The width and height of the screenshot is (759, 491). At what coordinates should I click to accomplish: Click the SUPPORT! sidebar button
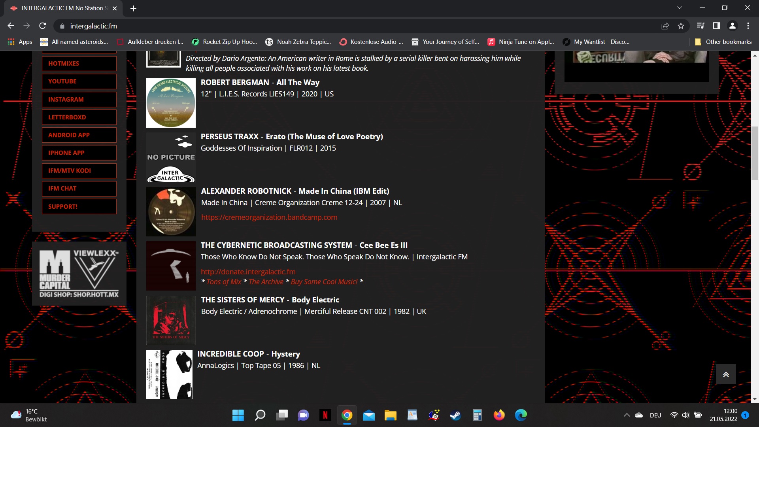point(79,207)
